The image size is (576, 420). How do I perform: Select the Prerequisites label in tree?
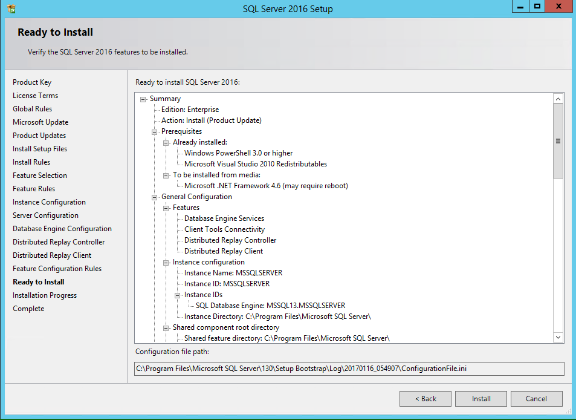(181, 131)
